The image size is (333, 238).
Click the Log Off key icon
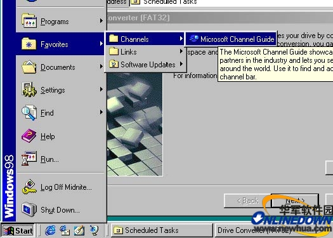[x=29, y=187]
